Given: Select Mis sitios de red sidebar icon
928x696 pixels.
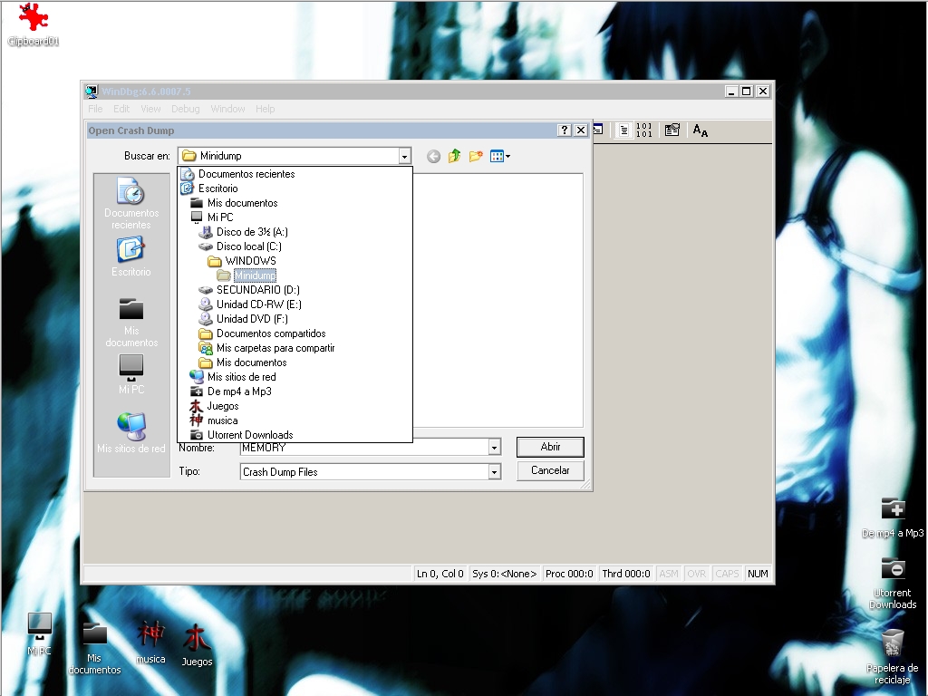Looking at the screenshot, I should (131, 433).
